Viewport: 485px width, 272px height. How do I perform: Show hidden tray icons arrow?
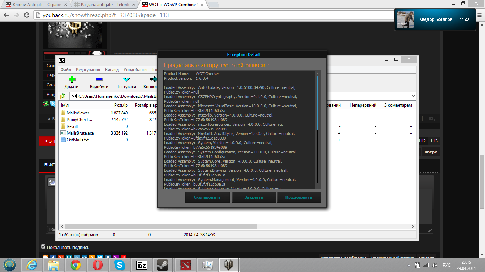tap(408, 265)
